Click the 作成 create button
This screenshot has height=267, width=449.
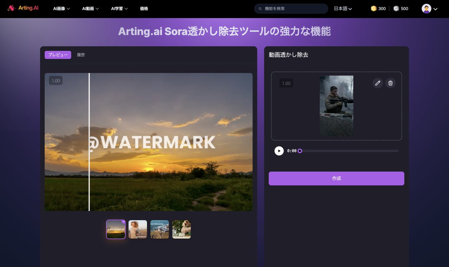click(336, 178)
